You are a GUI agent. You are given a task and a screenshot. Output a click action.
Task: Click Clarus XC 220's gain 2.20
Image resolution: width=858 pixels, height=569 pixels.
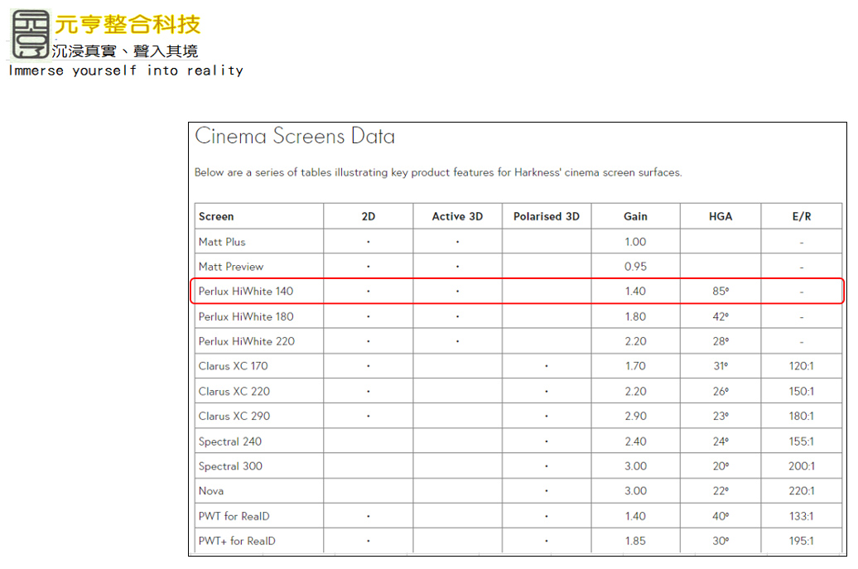[635, 391]
